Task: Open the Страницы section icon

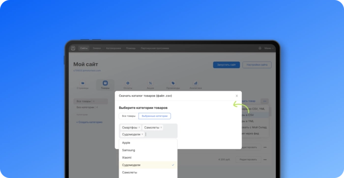Action: [x=83, y=83]
